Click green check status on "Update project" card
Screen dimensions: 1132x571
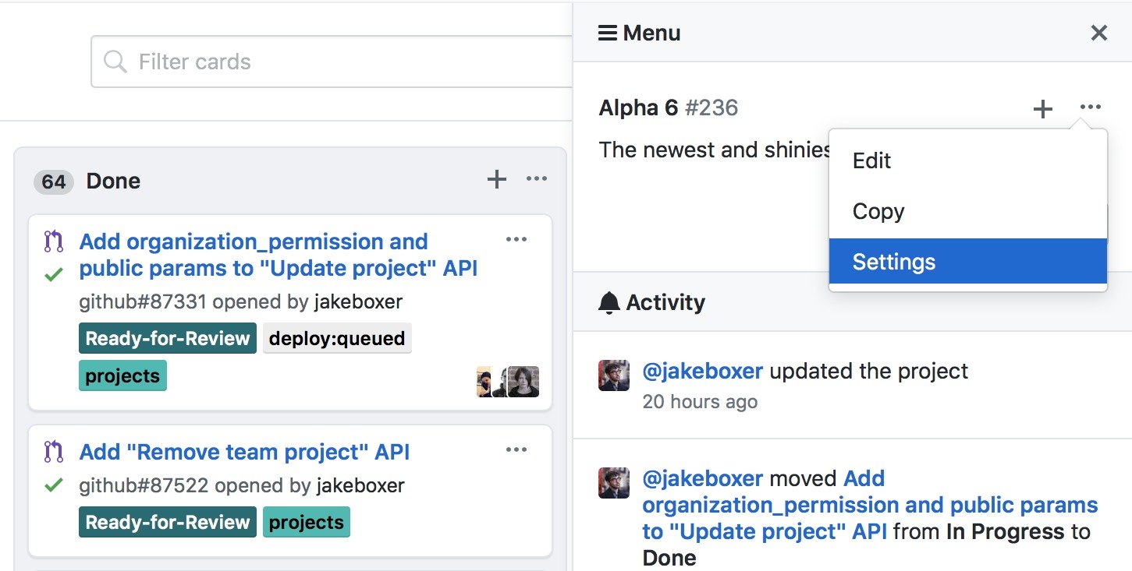click(x=53, y=274)
